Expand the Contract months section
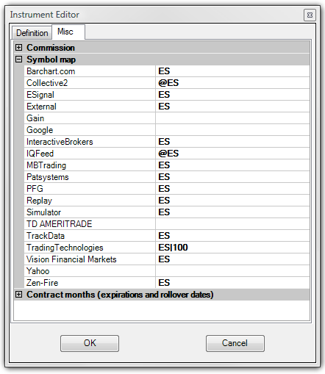 point(19,295)
